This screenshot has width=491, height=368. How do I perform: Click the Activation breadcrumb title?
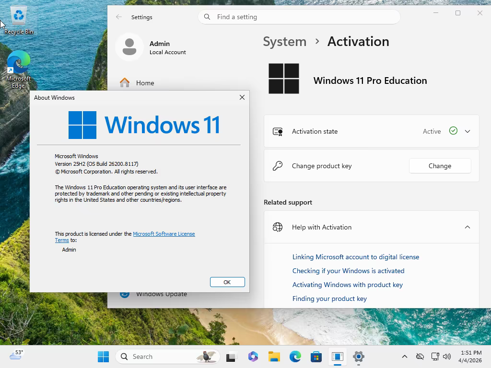click(358, 42)
